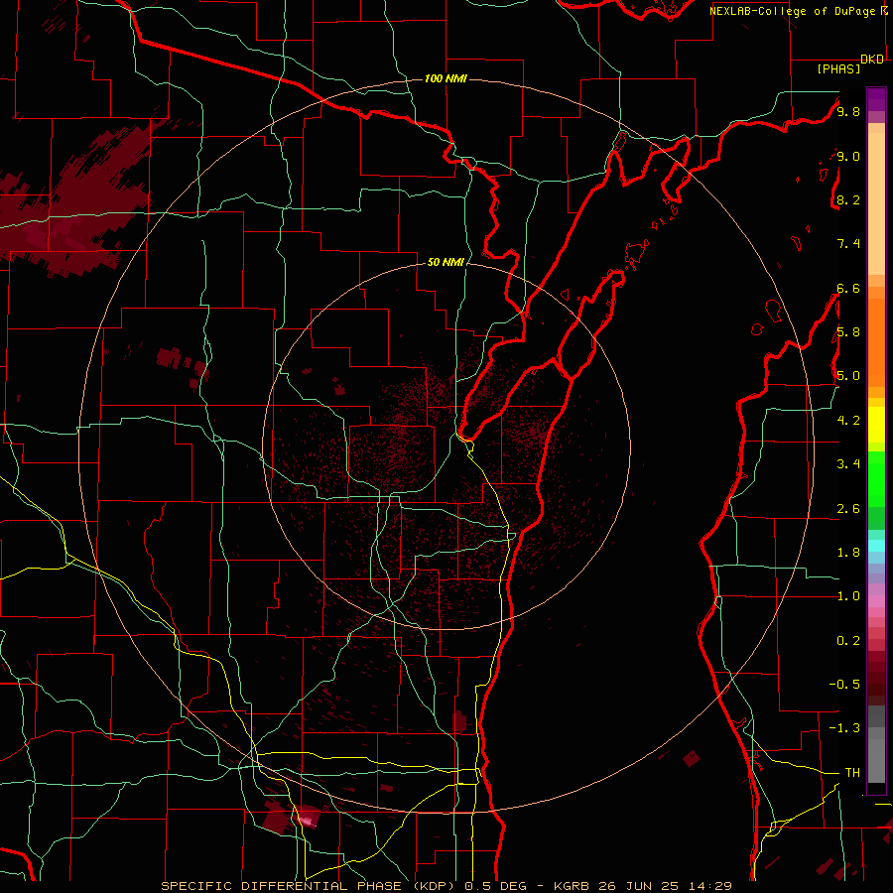Screen dimensions: 893x893
Task: Click the 2.6 color scale label
Action: click(x=848, y=509)
